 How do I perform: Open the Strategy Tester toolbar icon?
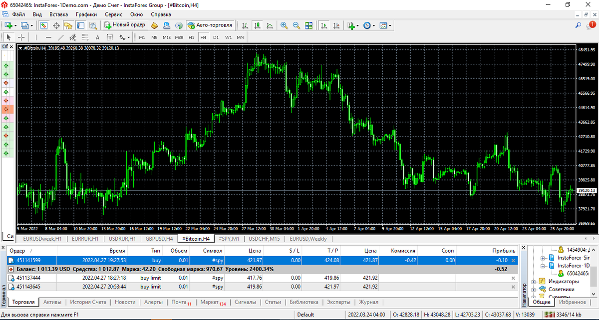(x=93, y=25)
